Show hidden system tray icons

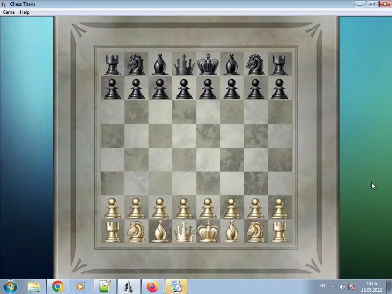[x=333, y=287]
